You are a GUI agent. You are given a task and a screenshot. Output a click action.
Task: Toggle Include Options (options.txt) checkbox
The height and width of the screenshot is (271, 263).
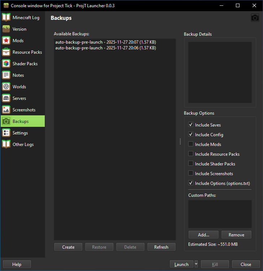click(191, 183)
